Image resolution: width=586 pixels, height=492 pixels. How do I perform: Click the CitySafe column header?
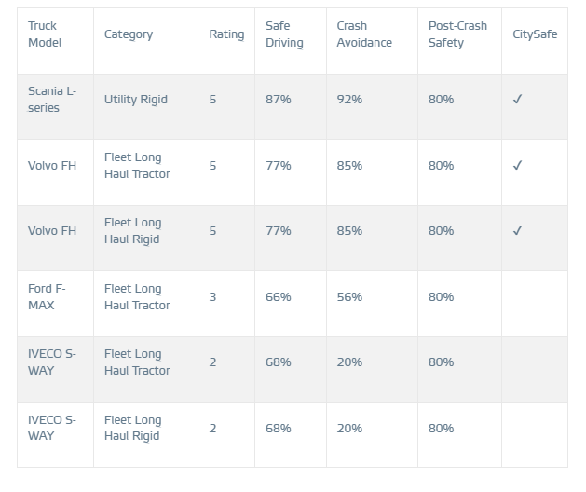pos(535,34)
